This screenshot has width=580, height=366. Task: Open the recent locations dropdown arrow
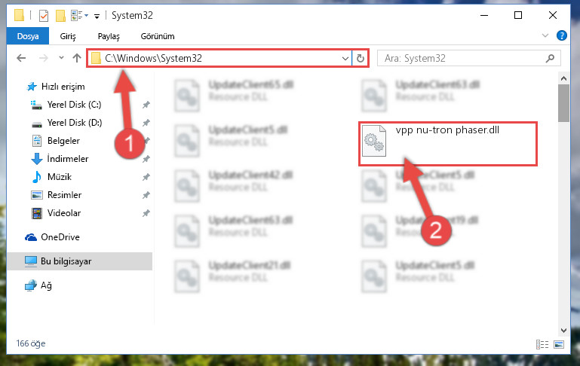(x=61, y=58)
